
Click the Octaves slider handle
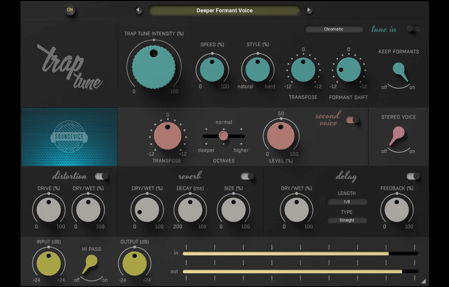(x=223, y=136)
